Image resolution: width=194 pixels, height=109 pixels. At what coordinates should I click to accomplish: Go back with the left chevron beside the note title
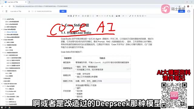3,11
